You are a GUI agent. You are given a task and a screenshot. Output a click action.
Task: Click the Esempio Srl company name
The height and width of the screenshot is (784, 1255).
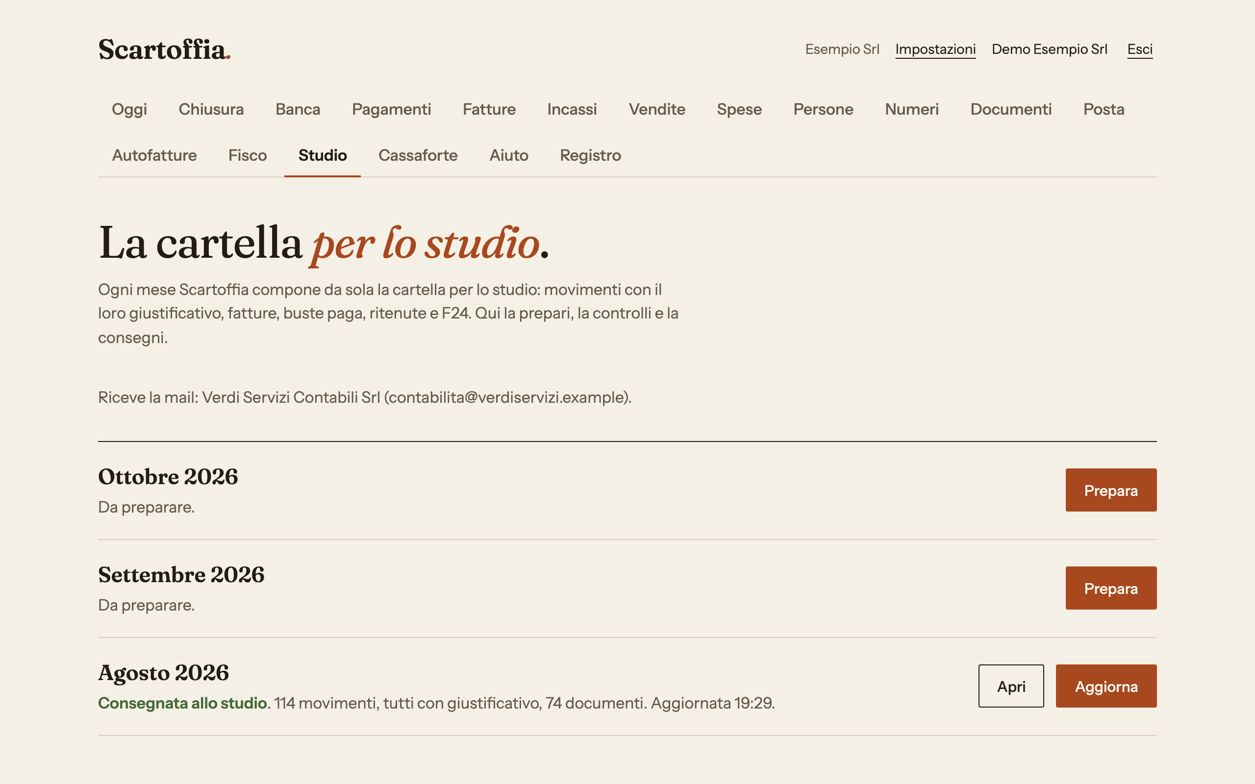click(842, 49)
